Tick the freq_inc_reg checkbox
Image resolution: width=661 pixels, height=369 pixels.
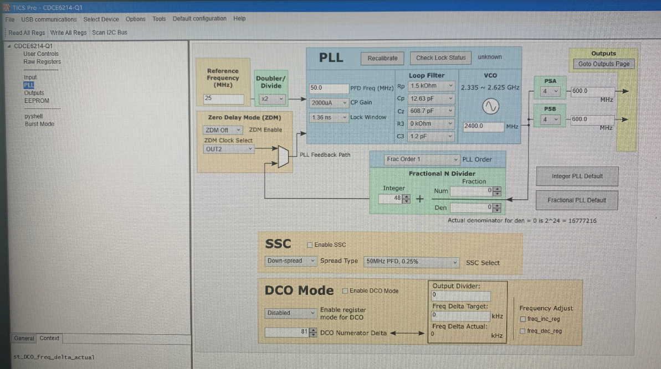pyautogui.click(x=522, y=319)
